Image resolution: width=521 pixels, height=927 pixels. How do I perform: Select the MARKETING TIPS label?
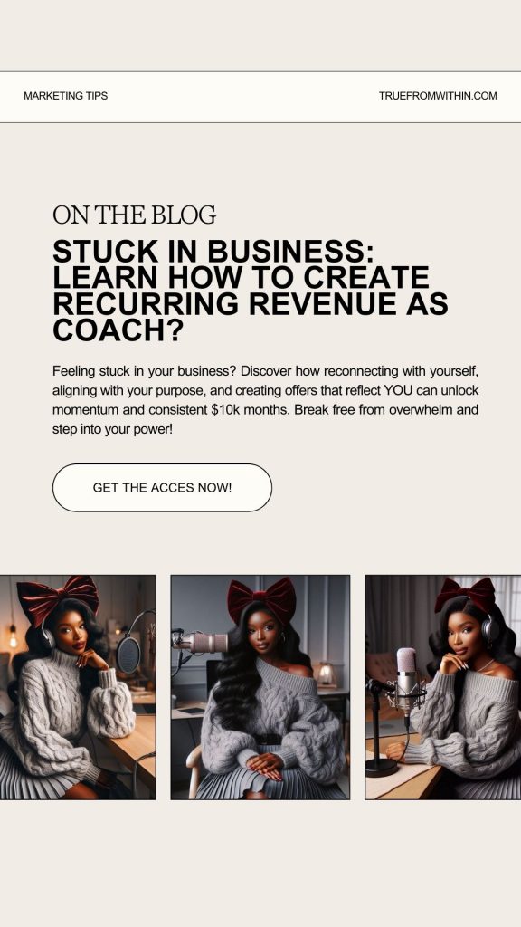pyautogui.click(x=65, y=96)
